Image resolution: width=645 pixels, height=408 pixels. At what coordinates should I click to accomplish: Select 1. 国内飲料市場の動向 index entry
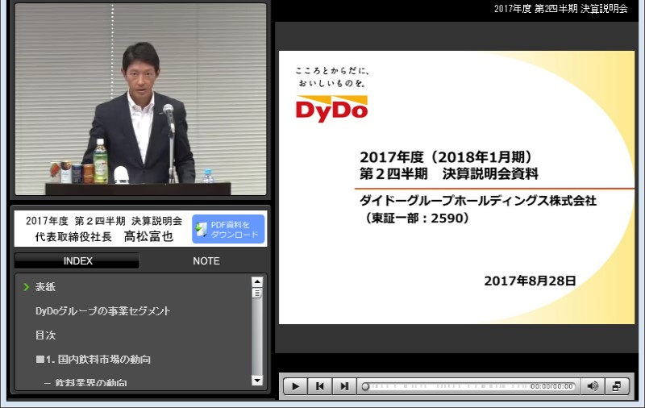(x=94, y=360)
